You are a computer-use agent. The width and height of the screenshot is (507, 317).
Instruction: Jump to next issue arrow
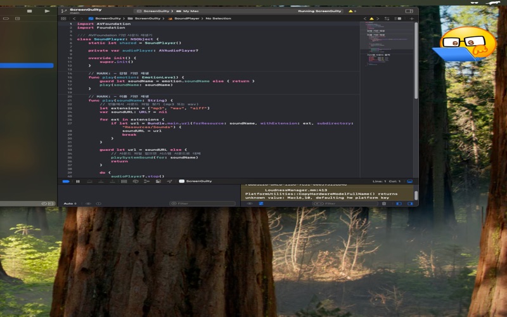pyautogui.click(x=378, y=19)
